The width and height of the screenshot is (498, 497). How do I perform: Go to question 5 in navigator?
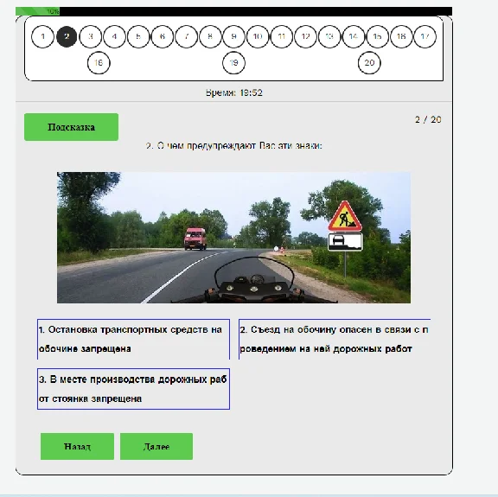click(138, 36)
